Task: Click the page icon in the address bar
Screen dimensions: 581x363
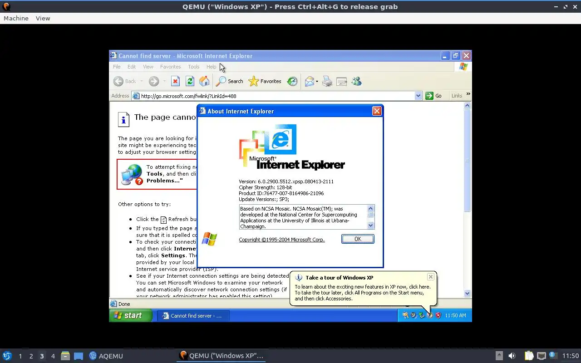Action: pos(136,96)
